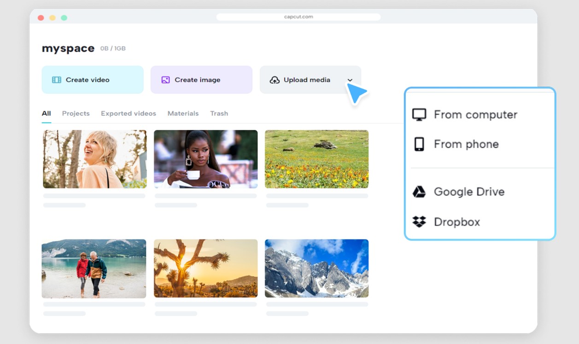Open the laughing blonde woman thumbnail
Image resolution: width=579 pixels, height=344 pixels.
coord(95,159)
